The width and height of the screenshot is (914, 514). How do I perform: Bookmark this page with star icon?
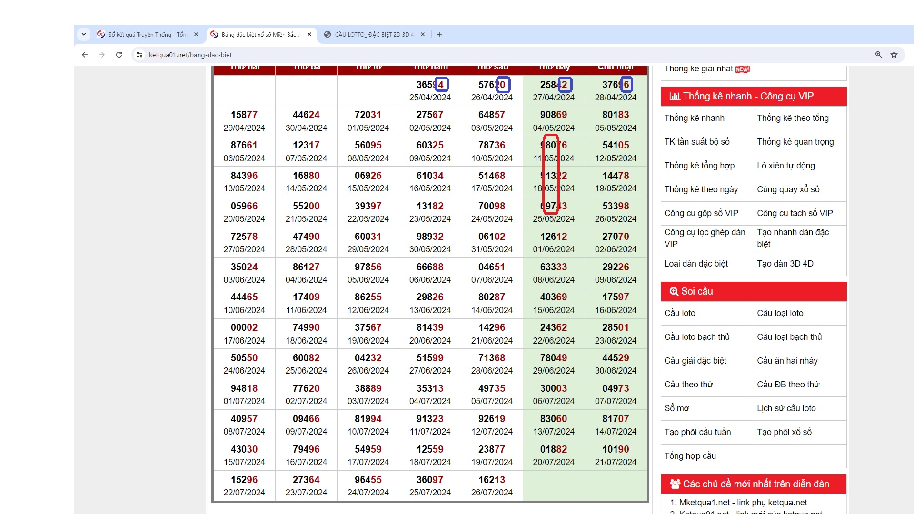tap(894, 55)
